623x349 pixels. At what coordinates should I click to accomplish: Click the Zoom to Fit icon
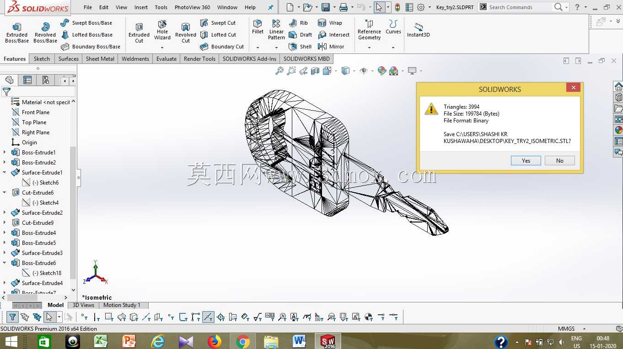279,71
